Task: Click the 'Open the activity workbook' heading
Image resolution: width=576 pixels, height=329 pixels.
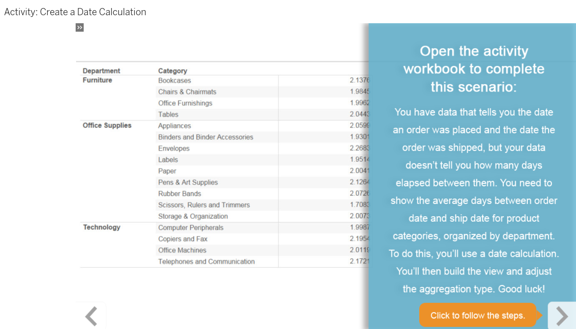Action: (x=474, y=69)
